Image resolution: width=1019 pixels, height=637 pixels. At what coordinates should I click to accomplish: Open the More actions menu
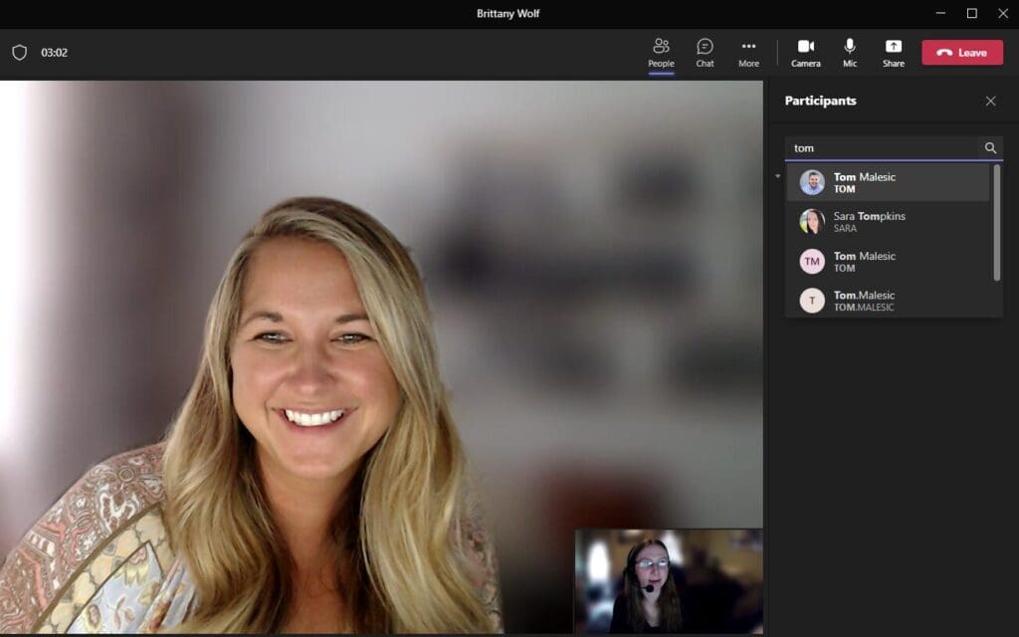pos(748,53)
